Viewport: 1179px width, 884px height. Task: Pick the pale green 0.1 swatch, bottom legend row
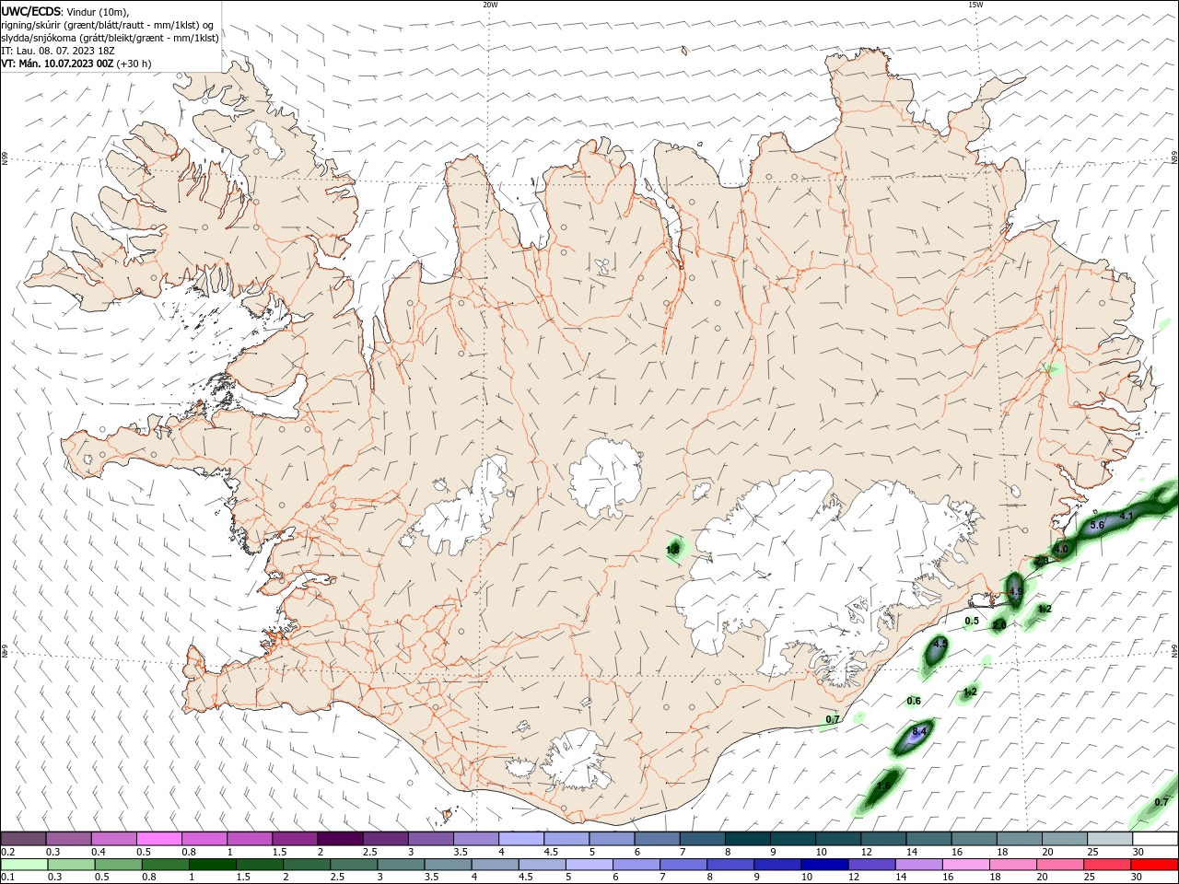pyautogui.click(x=24, y=865)
